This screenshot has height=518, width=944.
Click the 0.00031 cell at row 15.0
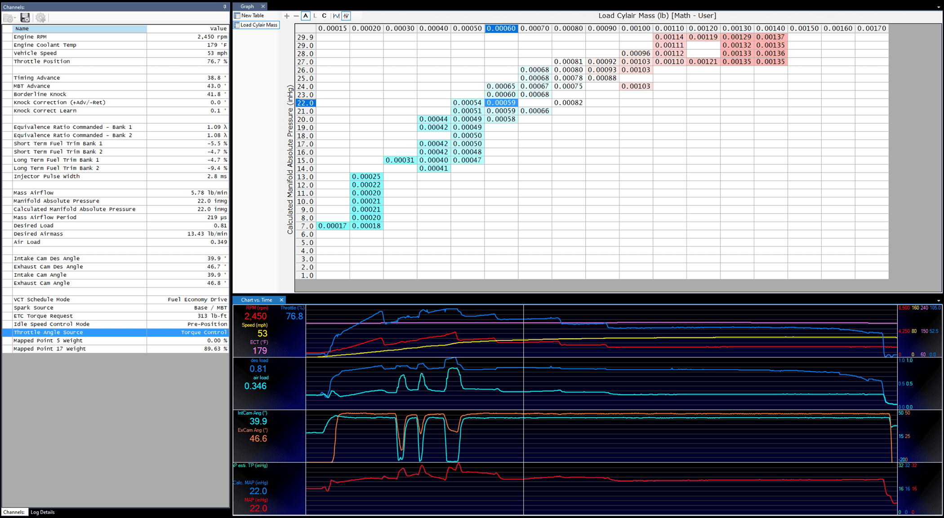click(400, 160)
